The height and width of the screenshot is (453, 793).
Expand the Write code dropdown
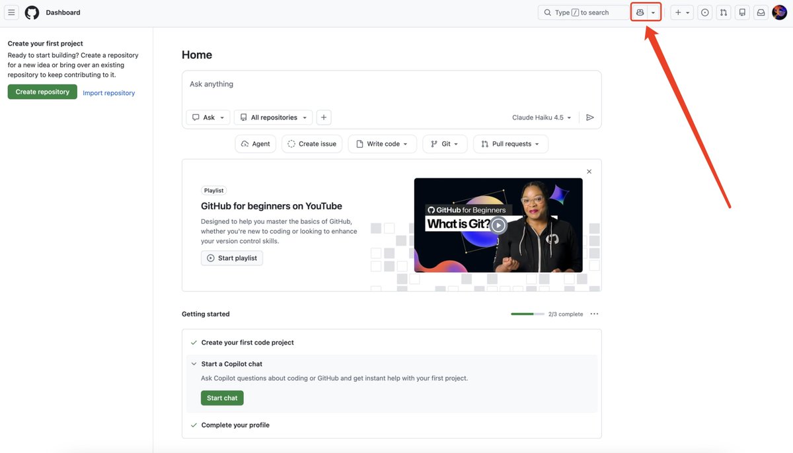[383, 144]
